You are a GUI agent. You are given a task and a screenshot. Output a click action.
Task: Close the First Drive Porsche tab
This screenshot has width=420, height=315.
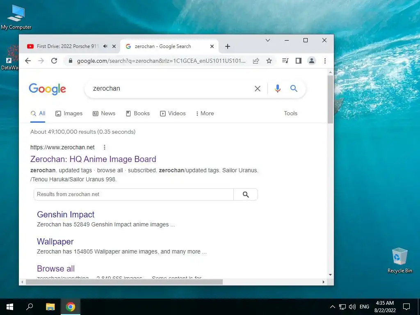[x=114, y=46]
